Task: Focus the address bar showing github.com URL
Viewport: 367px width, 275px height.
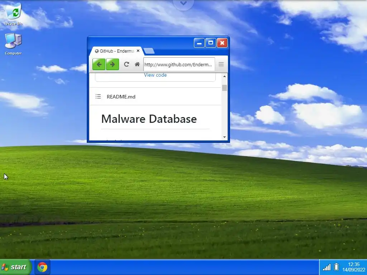Action: pyautogui.click(x=179, y=64)
